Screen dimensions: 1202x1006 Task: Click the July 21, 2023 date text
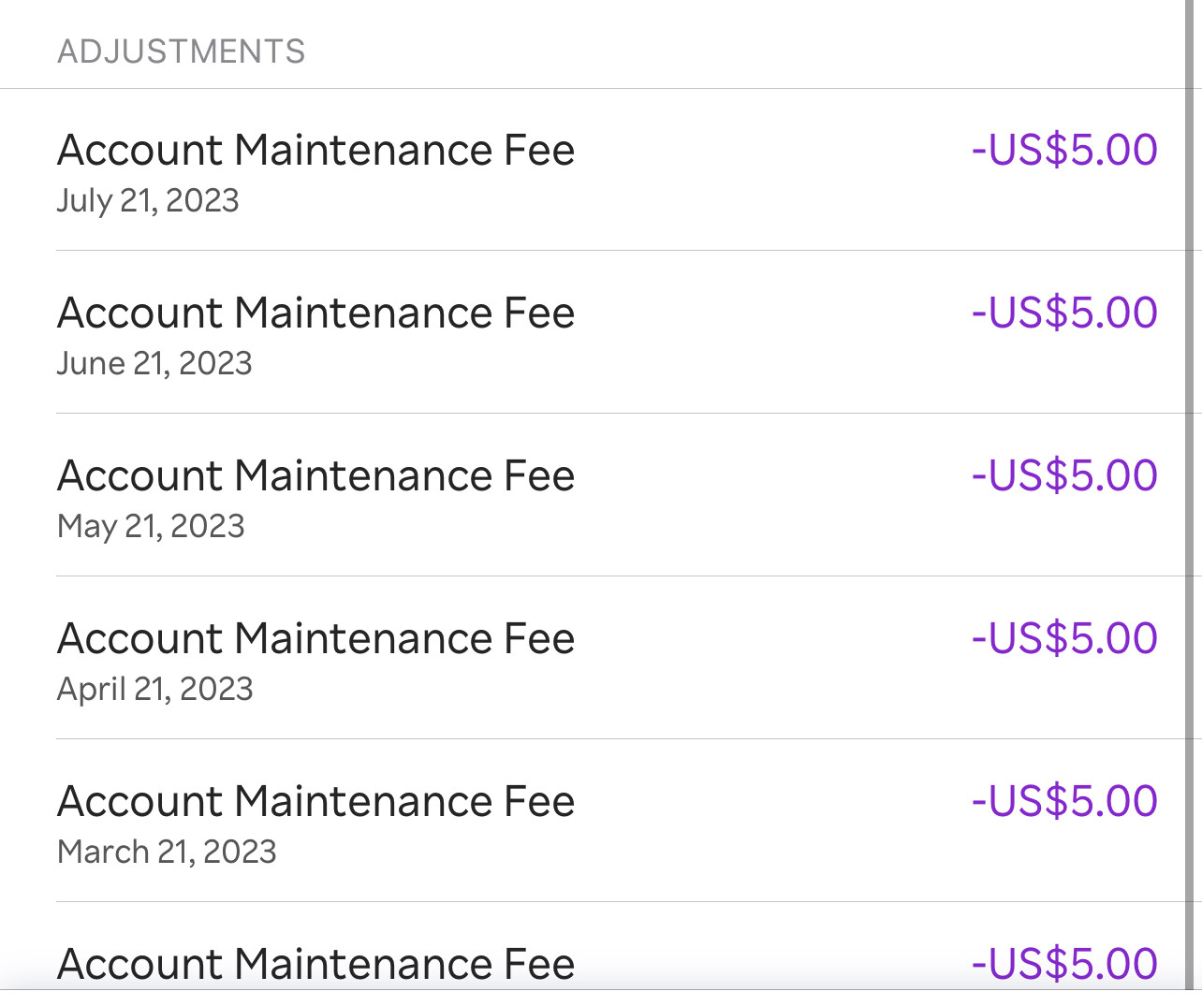tap(148, 201)
